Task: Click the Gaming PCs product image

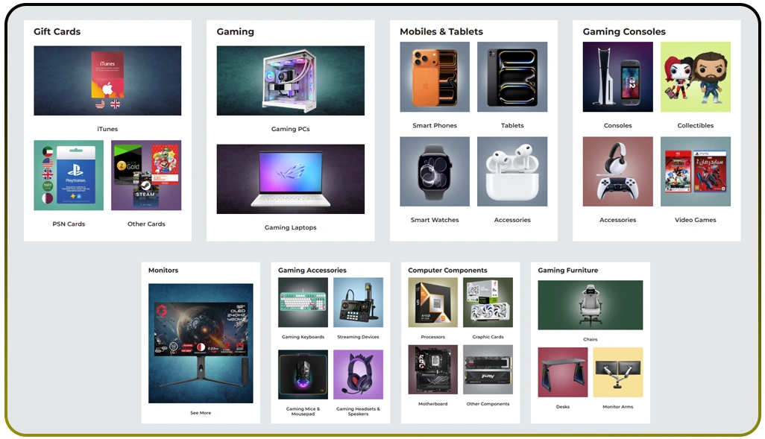Action: click(290, 80)
